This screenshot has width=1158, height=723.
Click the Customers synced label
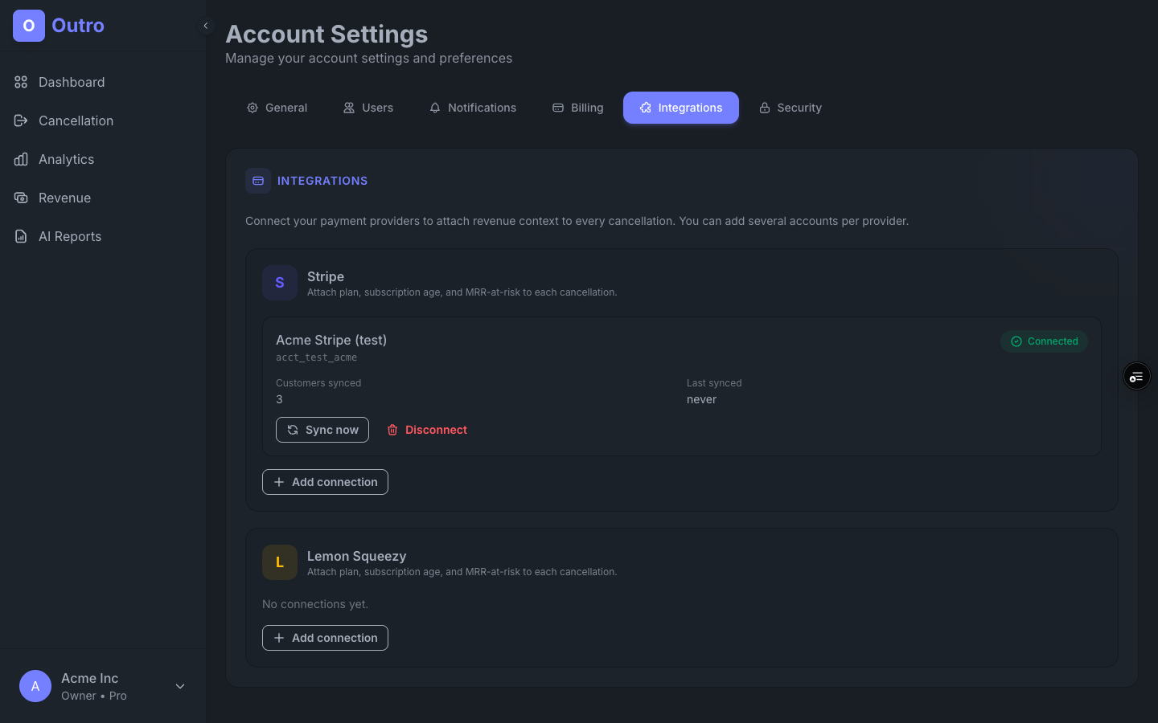pos(318,383)
